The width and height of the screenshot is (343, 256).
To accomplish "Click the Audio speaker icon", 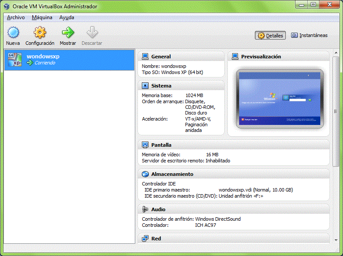I will pos(145,209).
